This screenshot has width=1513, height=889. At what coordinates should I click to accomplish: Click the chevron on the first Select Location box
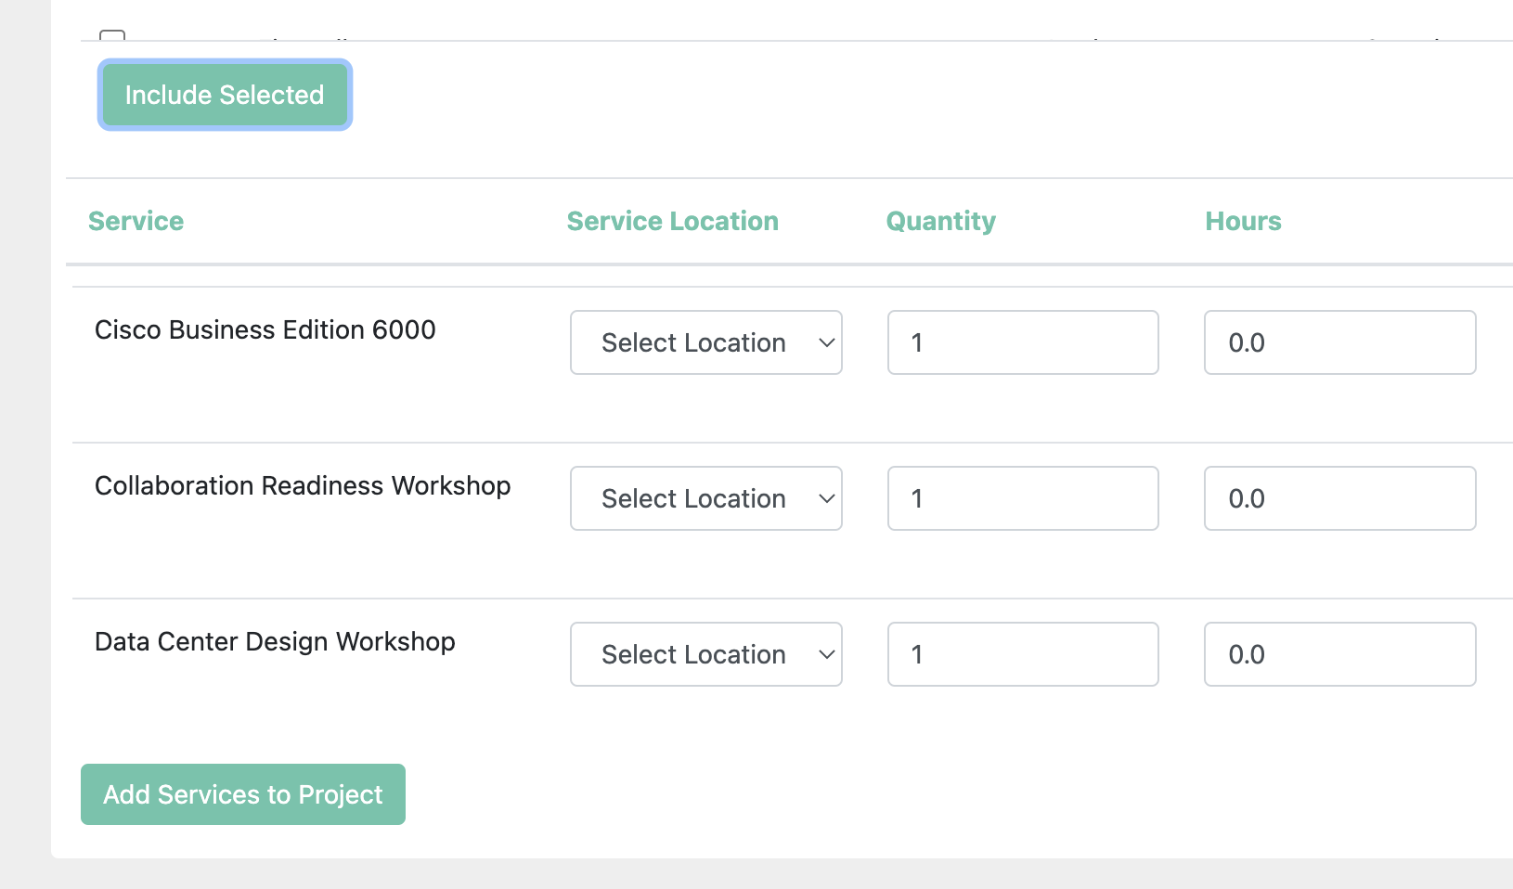tap(825, 342)
